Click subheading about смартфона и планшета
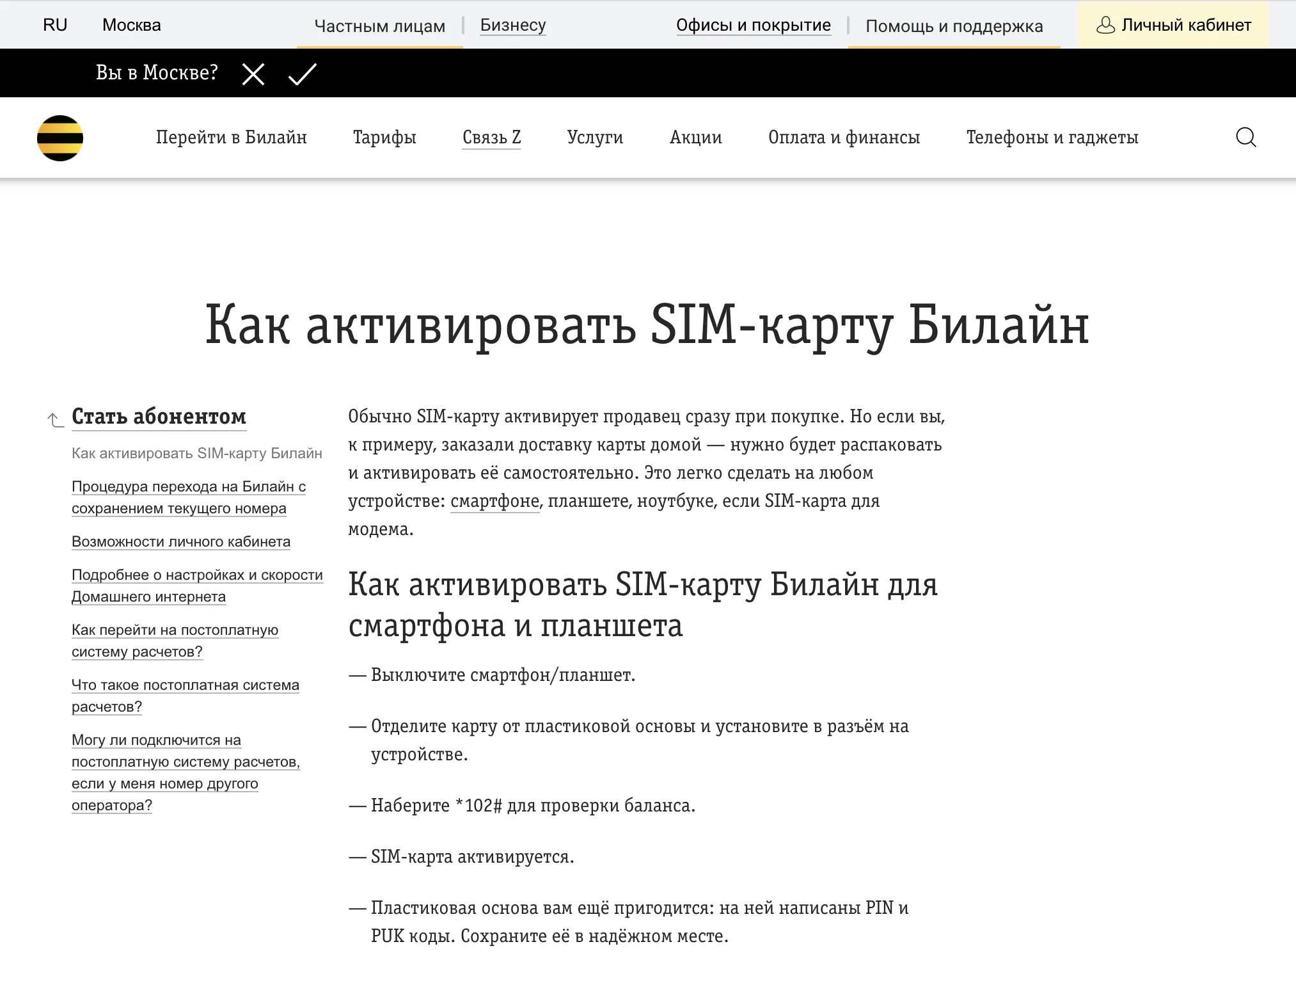1296x983 pixels. tap(643, 604)
